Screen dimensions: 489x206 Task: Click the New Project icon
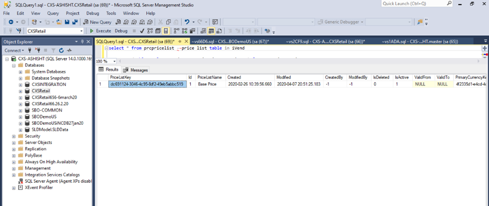pos(34,22)
